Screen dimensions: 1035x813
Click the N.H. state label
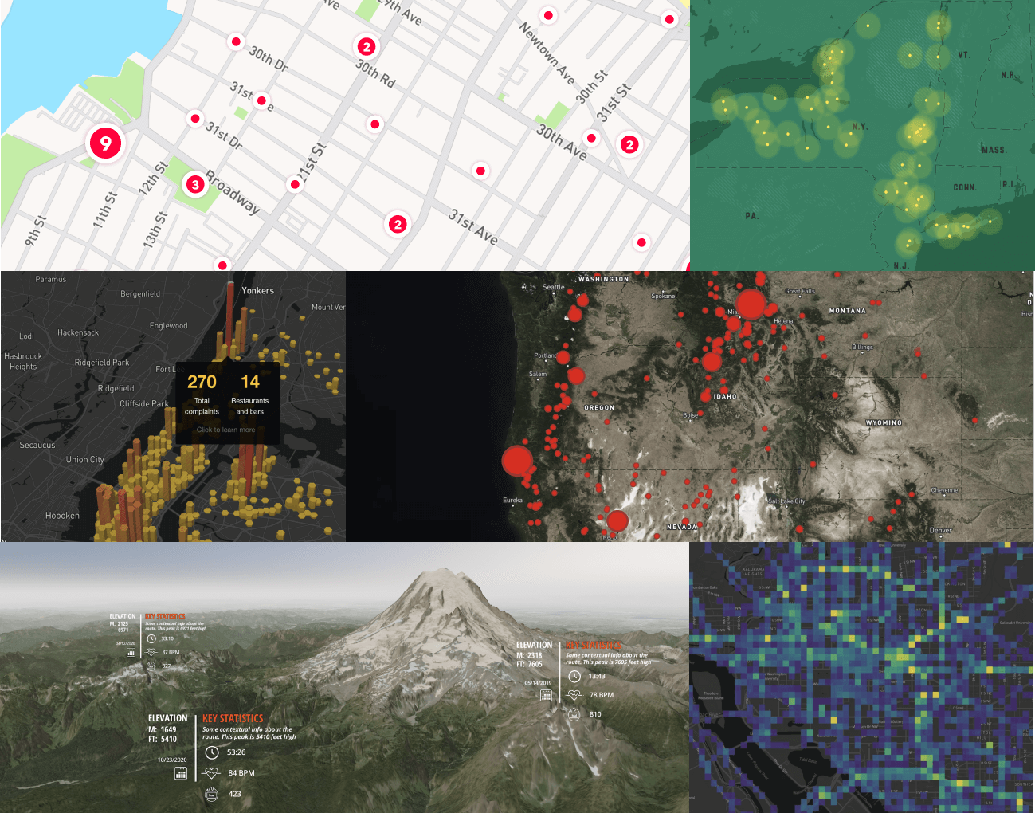[x=1008, y=75]
